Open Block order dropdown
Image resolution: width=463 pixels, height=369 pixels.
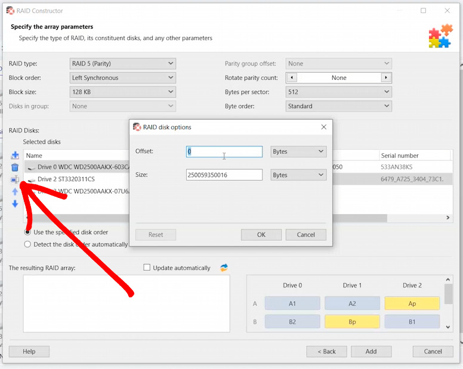(x=122, y=77)
